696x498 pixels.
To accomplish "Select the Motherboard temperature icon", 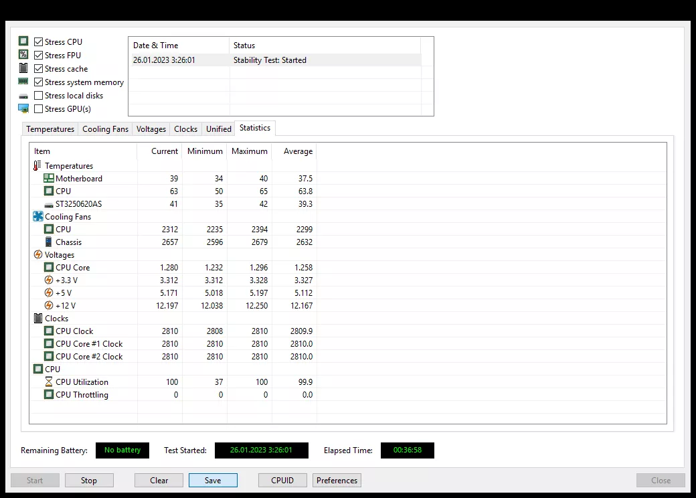I will tap(49, 179).
